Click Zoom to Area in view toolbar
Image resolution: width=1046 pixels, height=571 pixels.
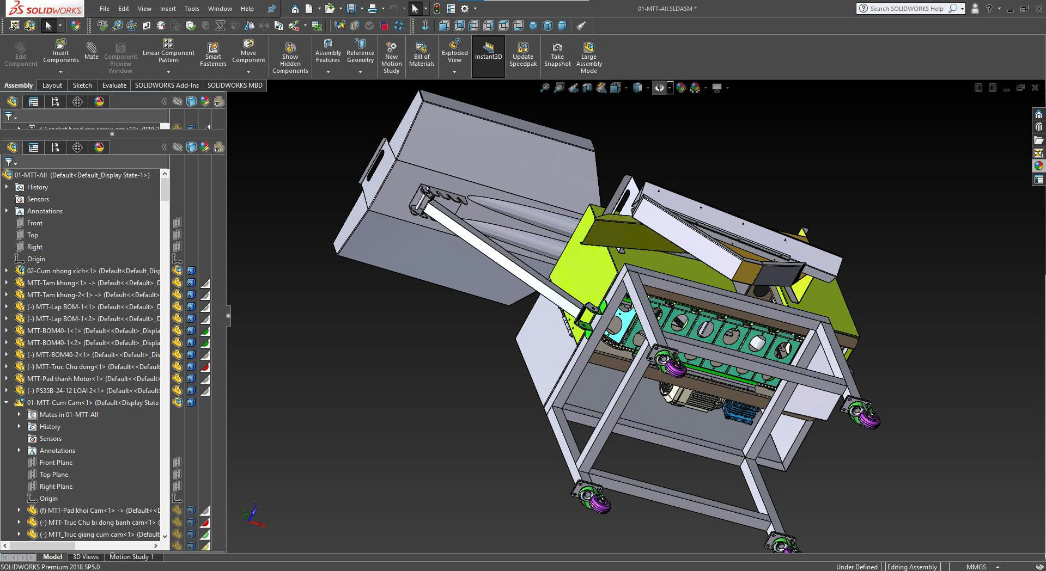click(559, 88)
